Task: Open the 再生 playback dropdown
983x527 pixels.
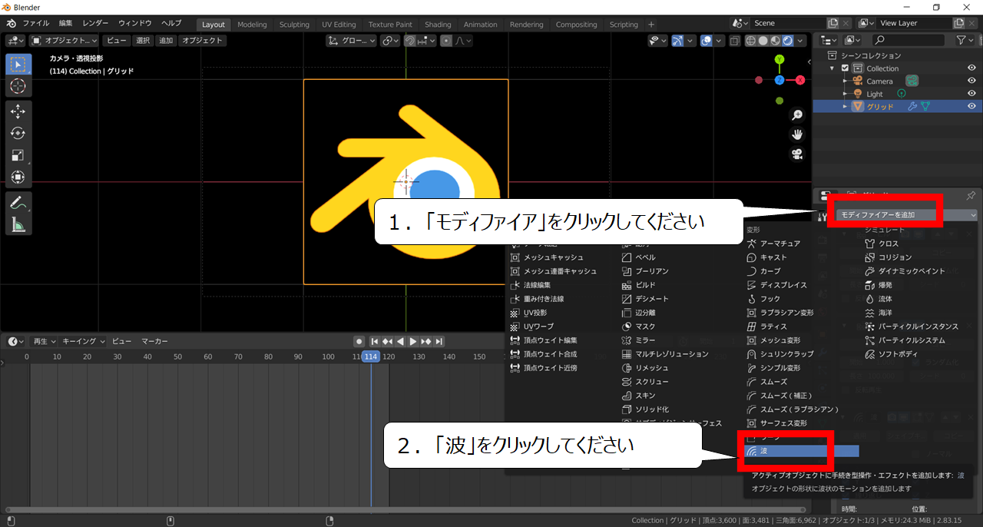Action: [x=45, y=341]
